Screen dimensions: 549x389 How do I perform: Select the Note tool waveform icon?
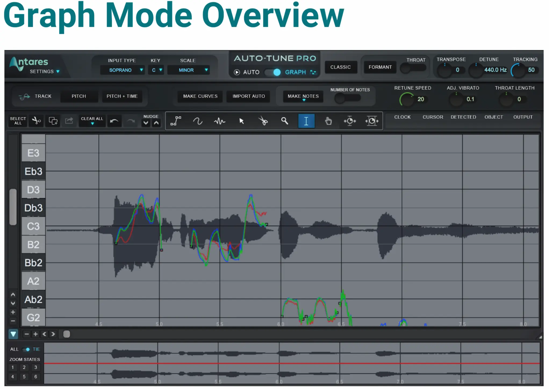(220, 121)
